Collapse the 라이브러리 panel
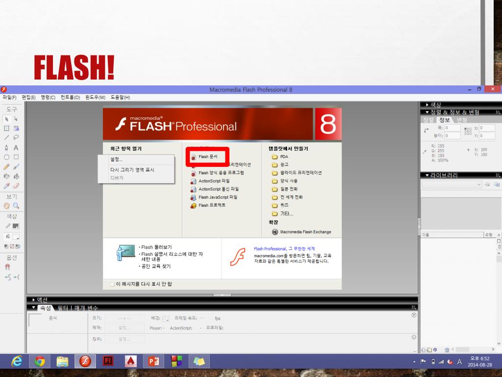This screenshot has width=502, height=377. [x=427, y=175]
